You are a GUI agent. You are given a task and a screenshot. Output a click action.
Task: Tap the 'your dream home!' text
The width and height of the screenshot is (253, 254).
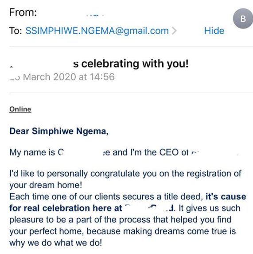pos(46,185)
